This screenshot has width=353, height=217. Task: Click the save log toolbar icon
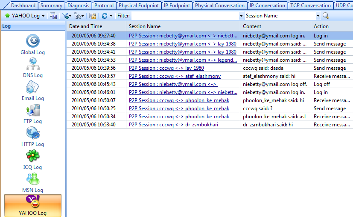point(53,16)
